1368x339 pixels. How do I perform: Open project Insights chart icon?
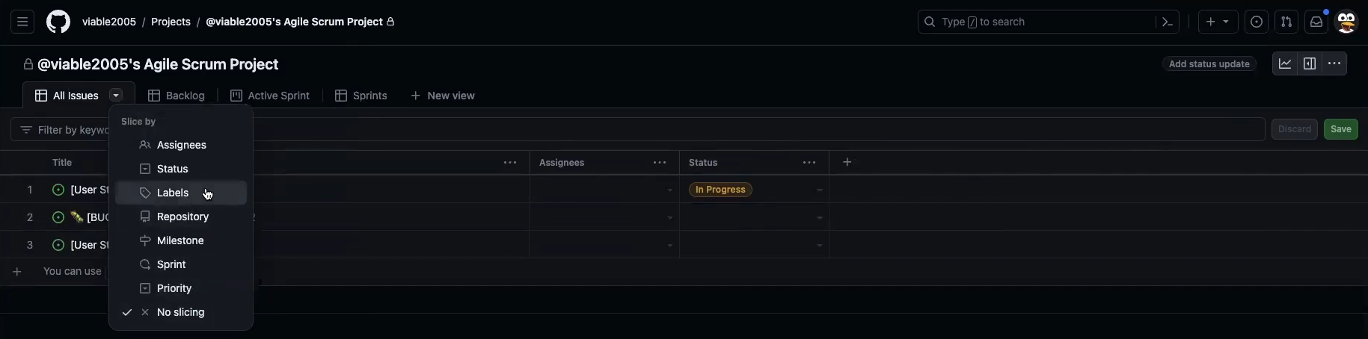point(1285,63)
